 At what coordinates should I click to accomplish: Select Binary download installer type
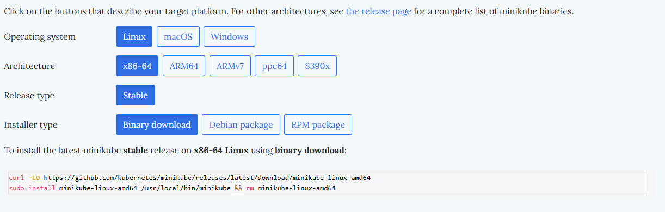pyautogui.click(x=157, y=124)
